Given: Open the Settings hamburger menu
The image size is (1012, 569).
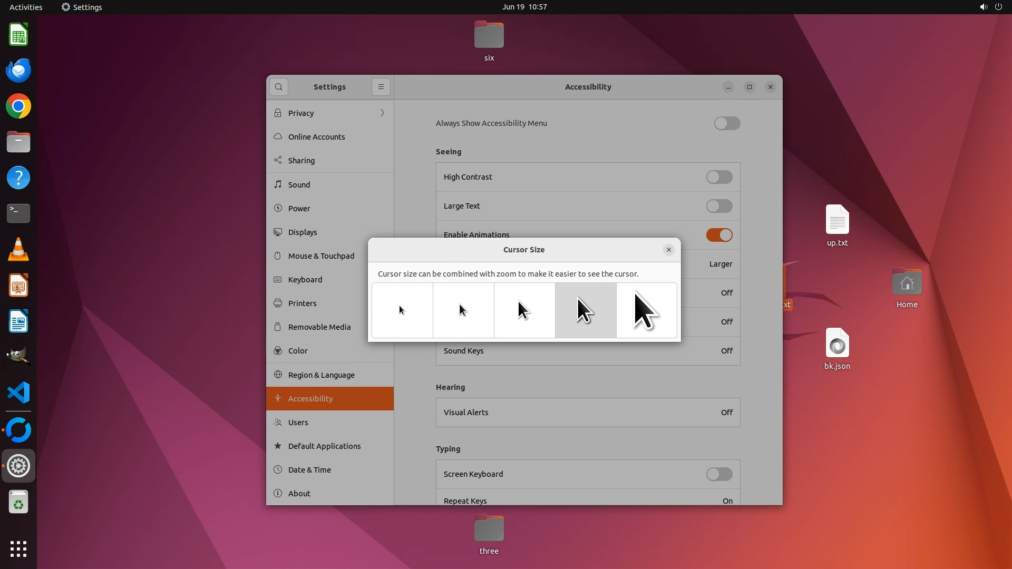Looking at the screenshot, I should 381,87.
